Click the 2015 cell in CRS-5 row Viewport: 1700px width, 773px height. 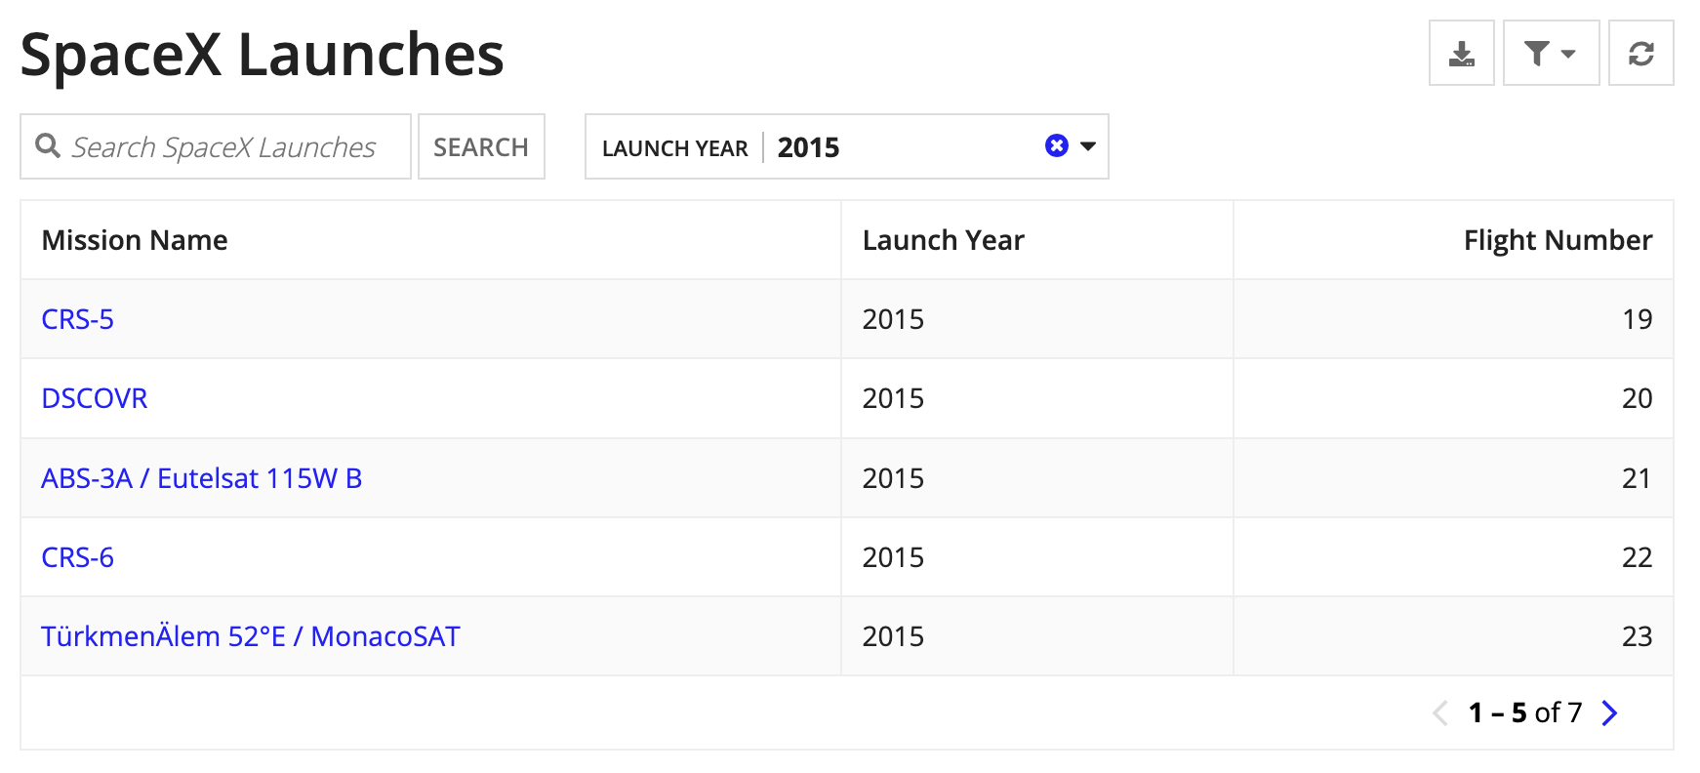coord(1037,319)
